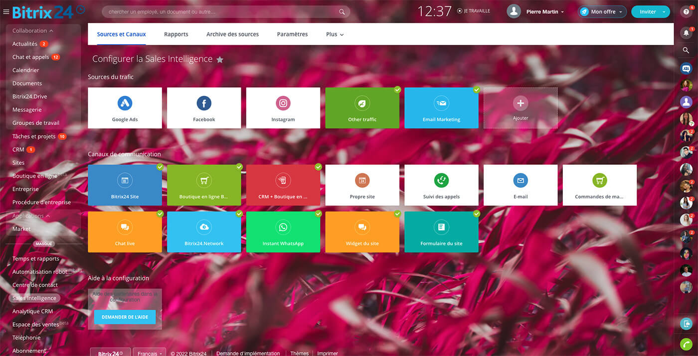Click the search field for employees or documents
This screenshot has height=356, width=698.
tap(219, 11)
